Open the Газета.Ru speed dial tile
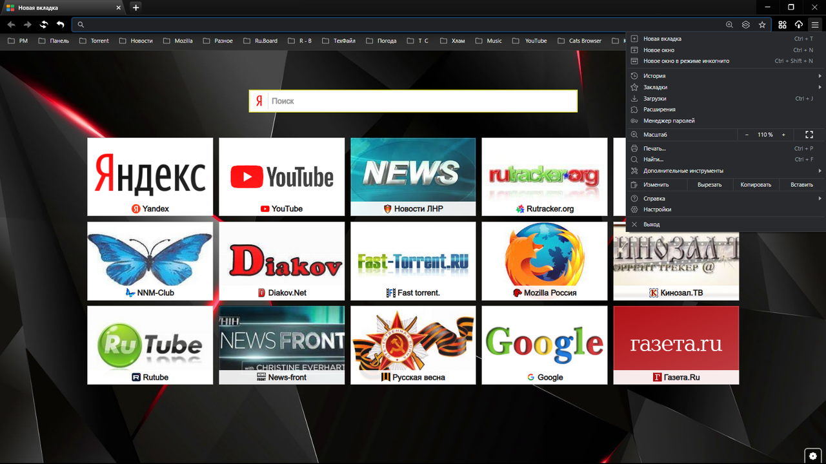This screenshot has height=464, width=826. [x=676, y=345]
